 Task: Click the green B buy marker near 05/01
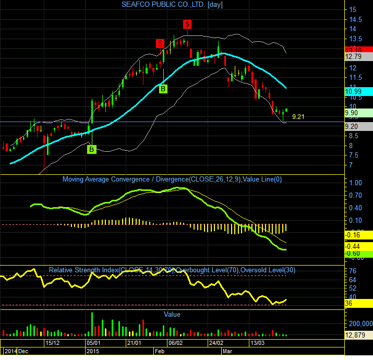point(92,149)
